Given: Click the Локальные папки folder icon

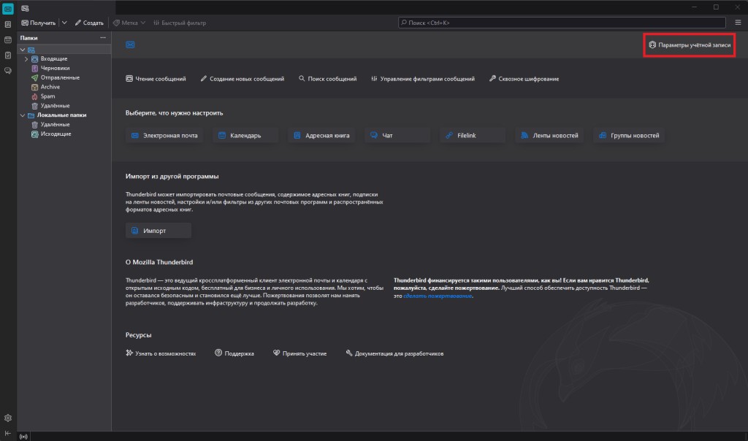Looking at the screenshot, I should [31, 115].
